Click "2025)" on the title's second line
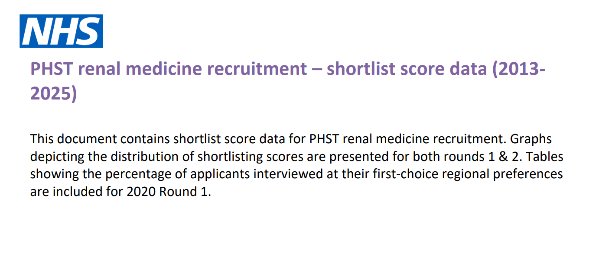599x263 pixels. click(53, 94)
